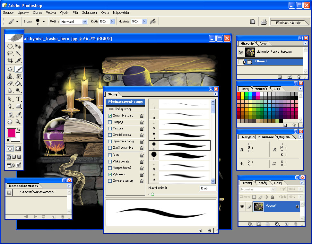Select the Rectangle shape tool
The image size is (312, 244).
coord(18,106)
